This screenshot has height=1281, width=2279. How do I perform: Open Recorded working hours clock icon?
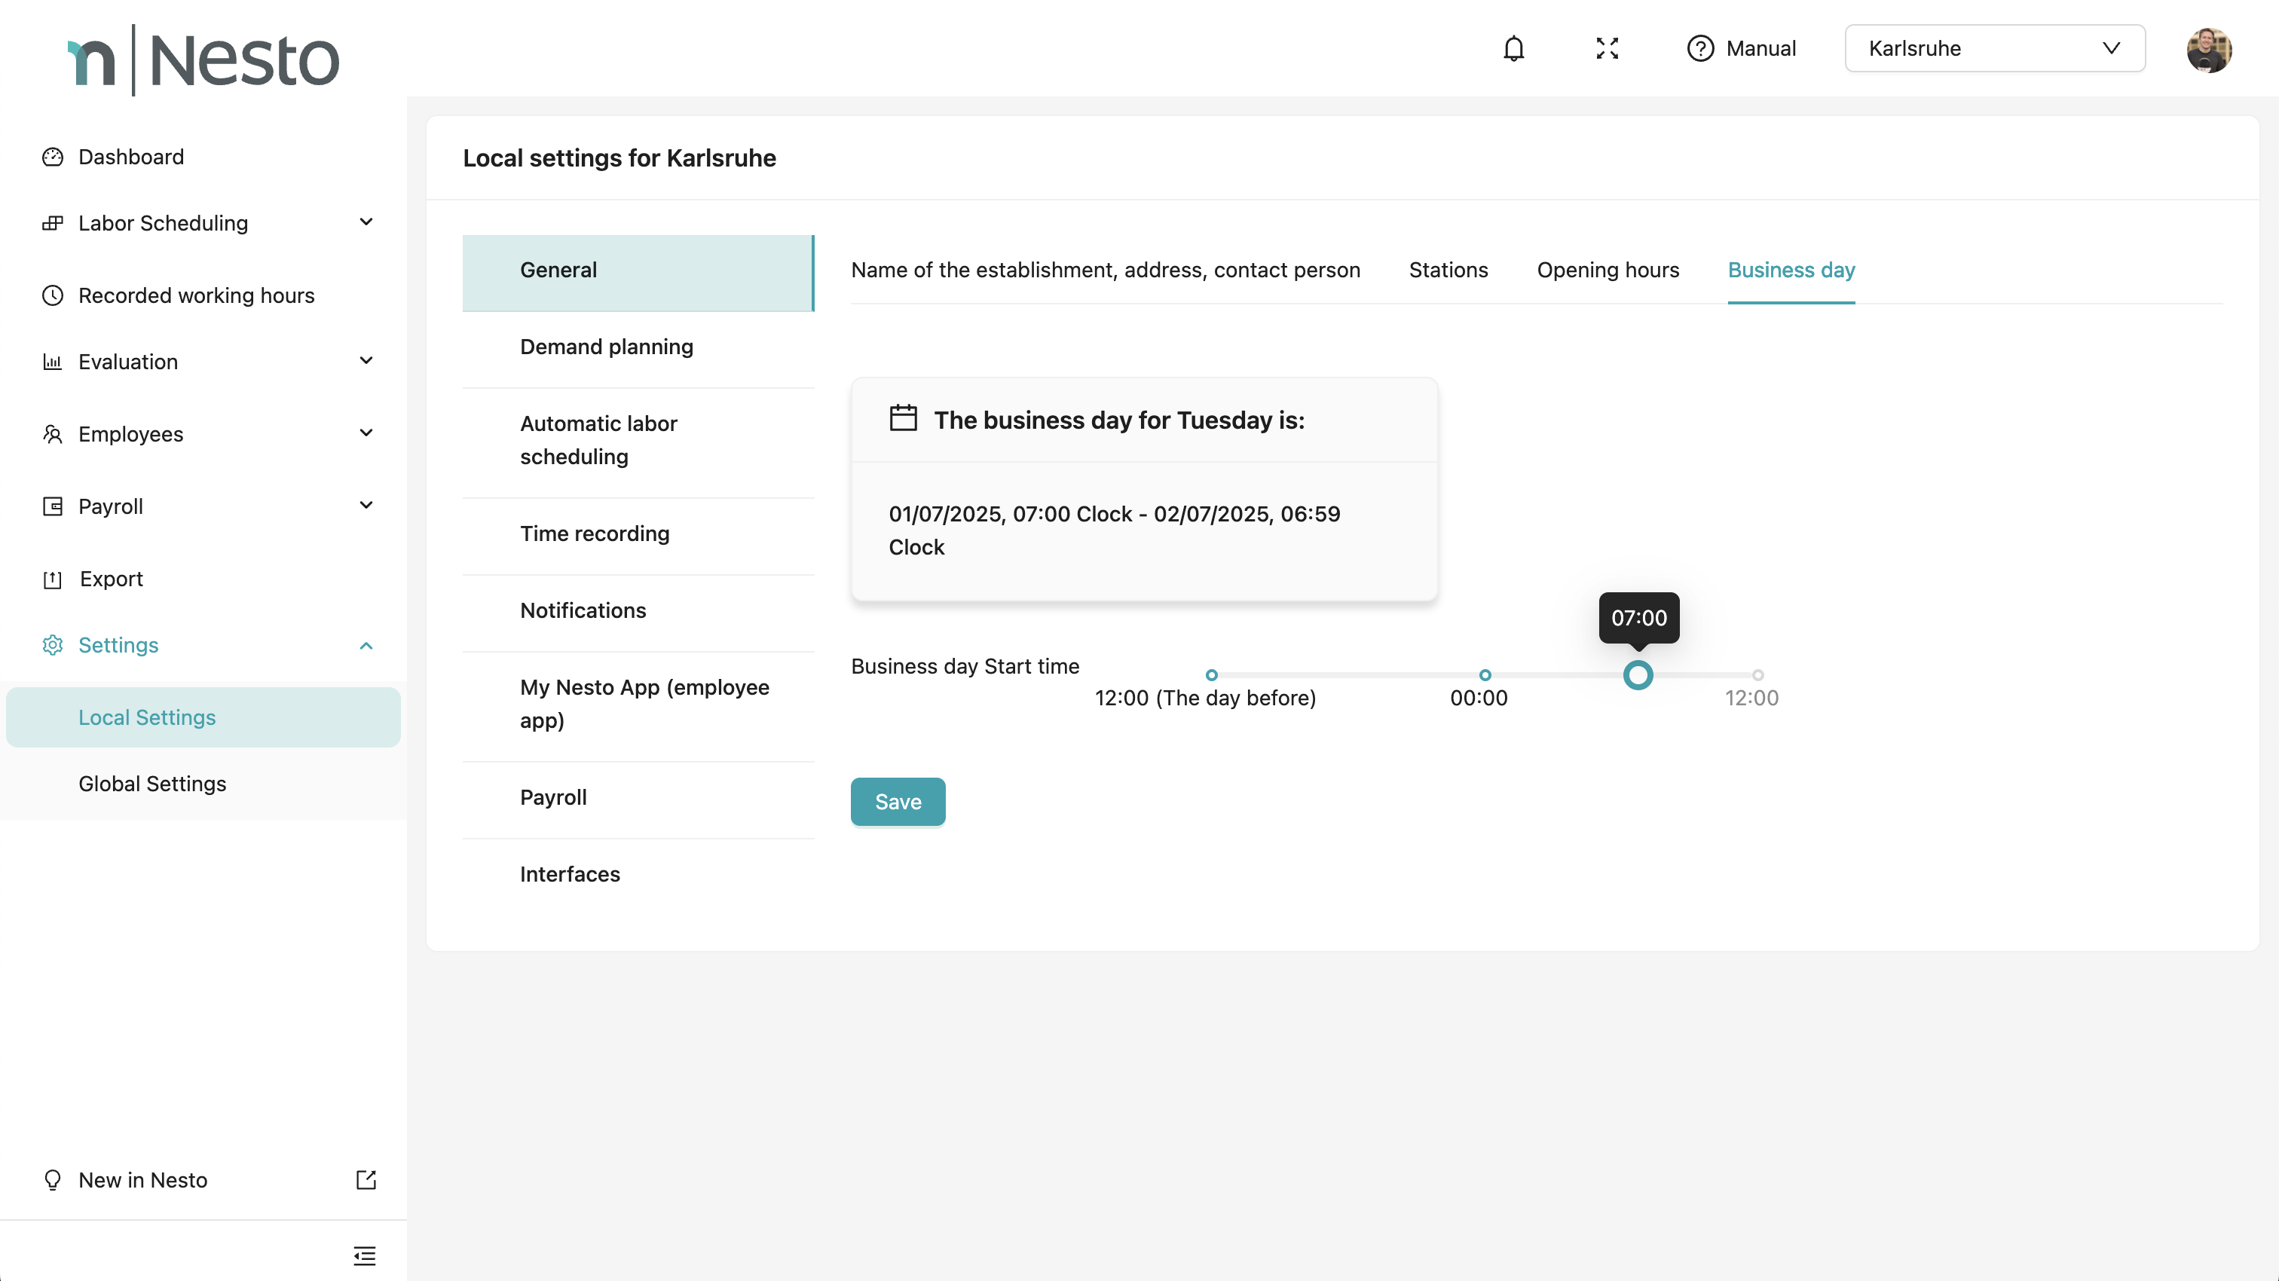(x=53, y=295)
